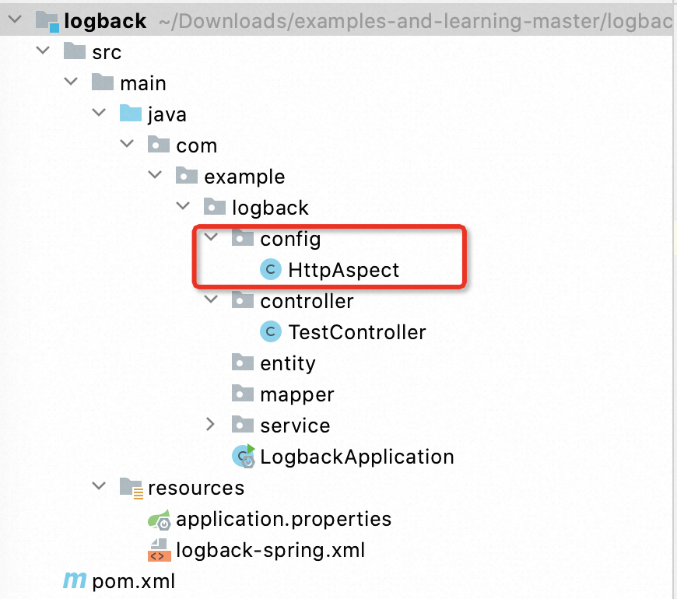Collapse the controller package
677x599 pixels.
(x=211, y=301)
